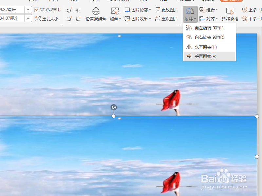Select Rotate left 90° (向左旋转) option
Viewport: 262px width, 196px height.
pyautogui.click(x=210, y=28)
